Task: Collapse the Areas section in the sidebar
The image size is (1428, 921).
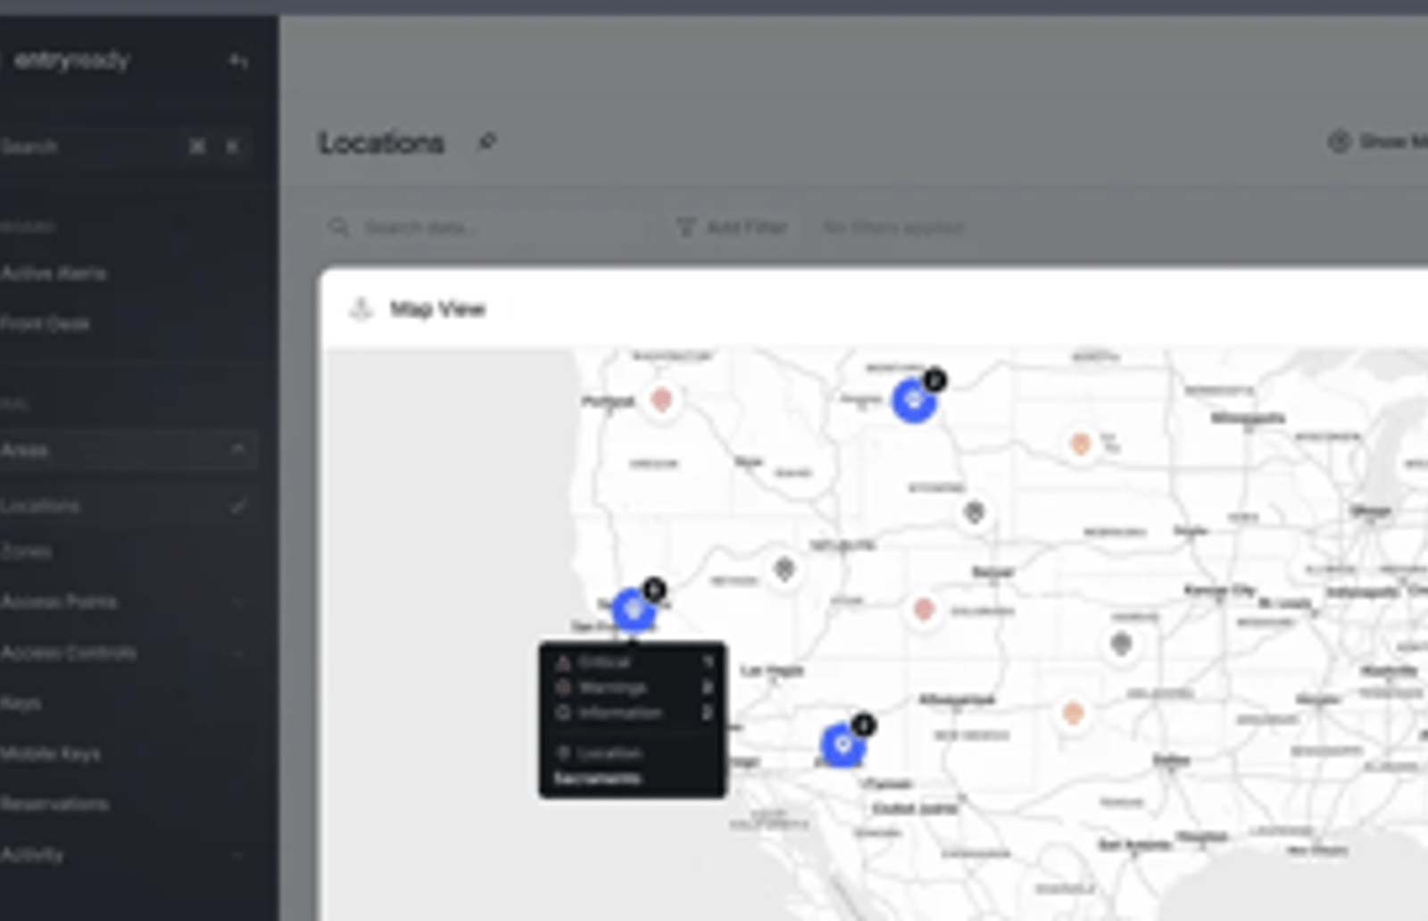Action: (x=237, y=449)
